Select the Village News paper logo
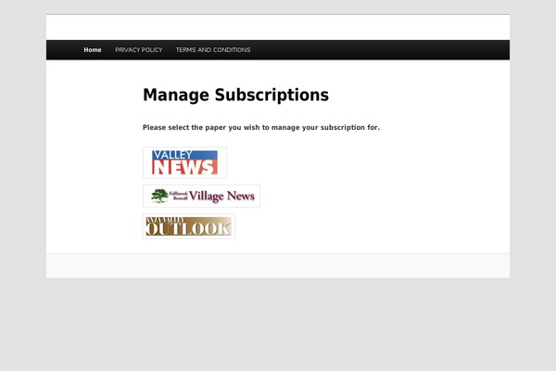This screenshot has height=371, width=556. (201, 196)
